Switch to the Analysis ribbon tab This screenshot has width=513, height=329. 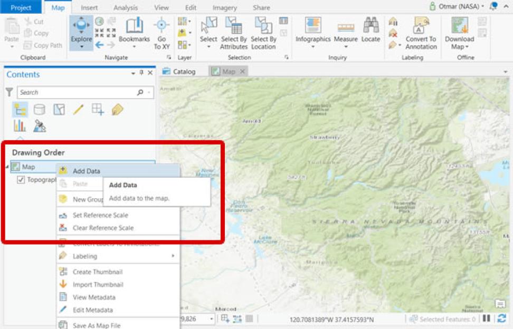pos(126,7)
